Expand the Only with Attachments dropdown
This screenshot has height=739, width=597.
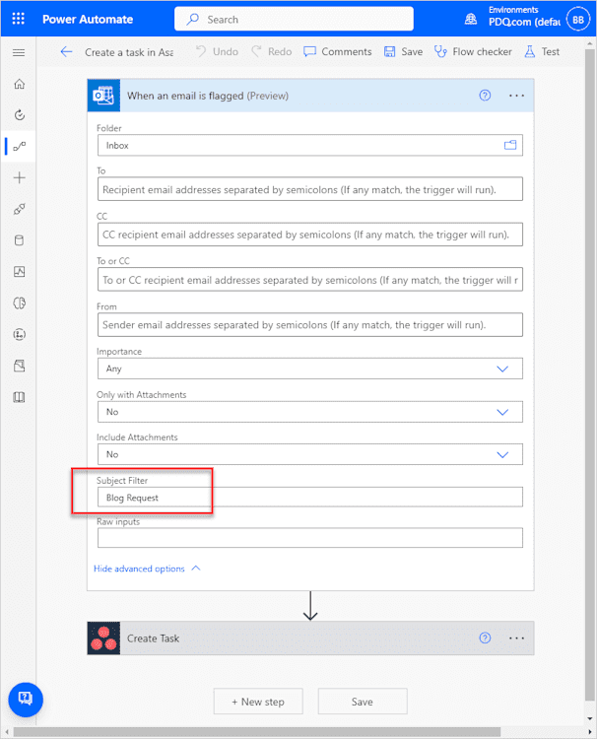click(502, 412)
